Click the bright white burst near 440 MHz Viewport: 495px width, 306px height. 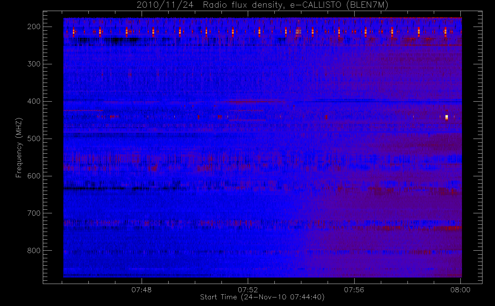tap(447, 117)
